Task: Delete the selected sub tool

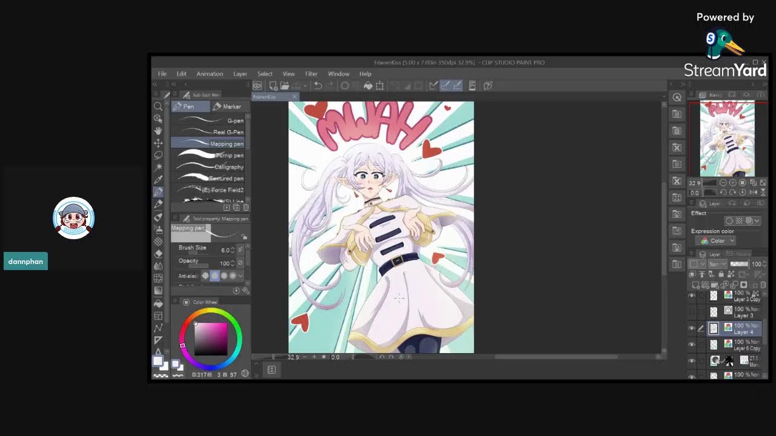Action: pyautogui.click(x=246, y=208)
